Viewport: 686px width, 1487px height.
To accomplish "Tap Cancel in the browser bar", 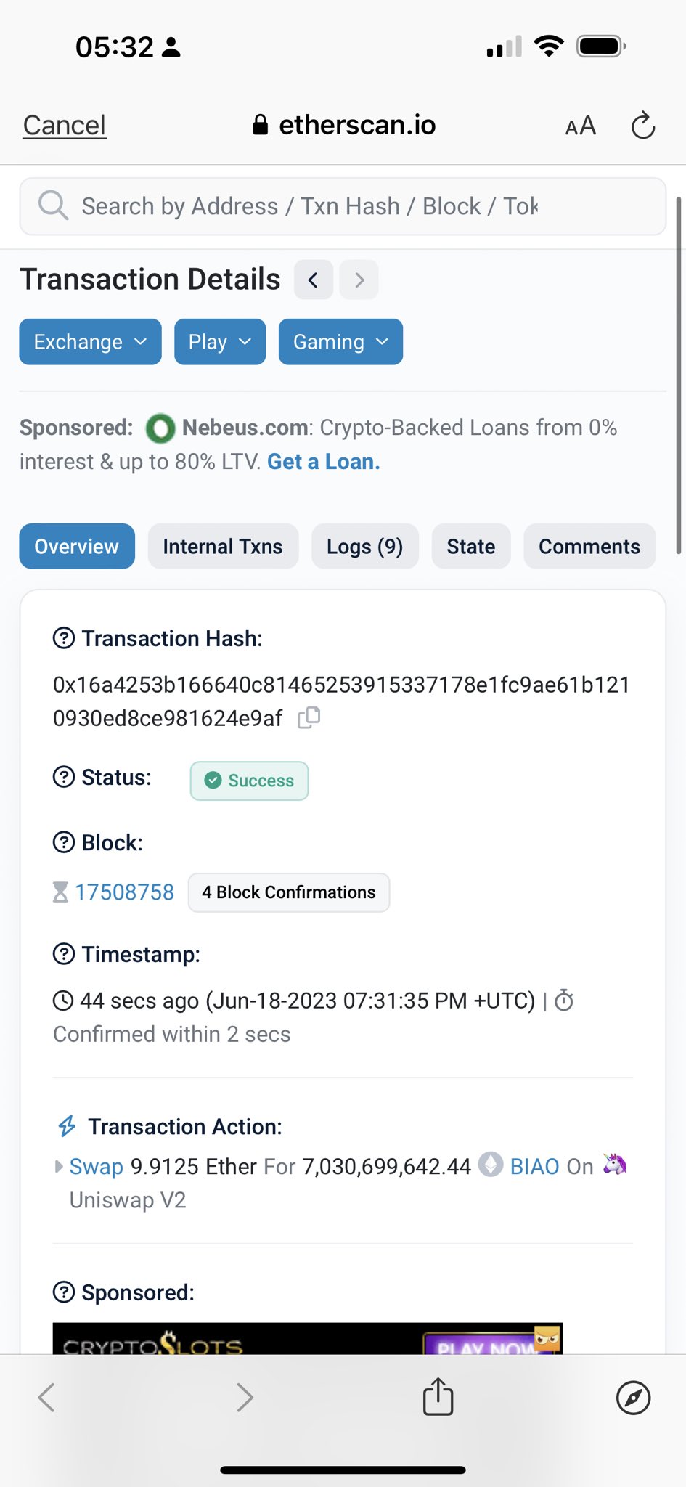I will (x=65, y=126).
